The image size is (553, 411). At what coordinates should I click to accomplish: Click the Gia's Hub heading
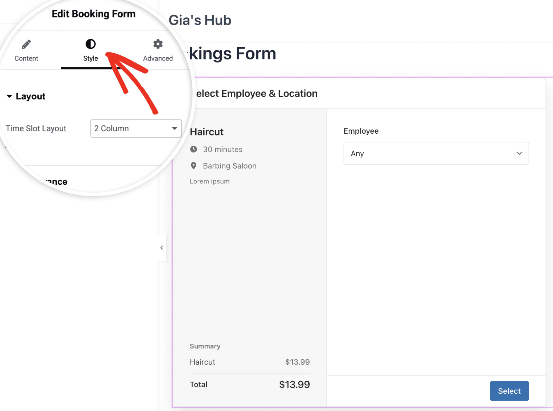[x=200, y=20]
